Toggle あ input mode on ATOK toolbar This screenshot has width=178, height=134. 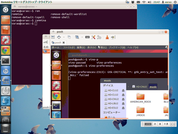coord(155,124)
